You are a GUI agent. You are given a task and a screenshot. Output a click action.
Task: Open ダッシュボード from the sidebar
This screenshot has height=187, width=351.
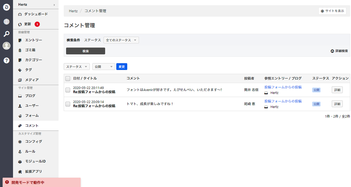pos(36,14)
